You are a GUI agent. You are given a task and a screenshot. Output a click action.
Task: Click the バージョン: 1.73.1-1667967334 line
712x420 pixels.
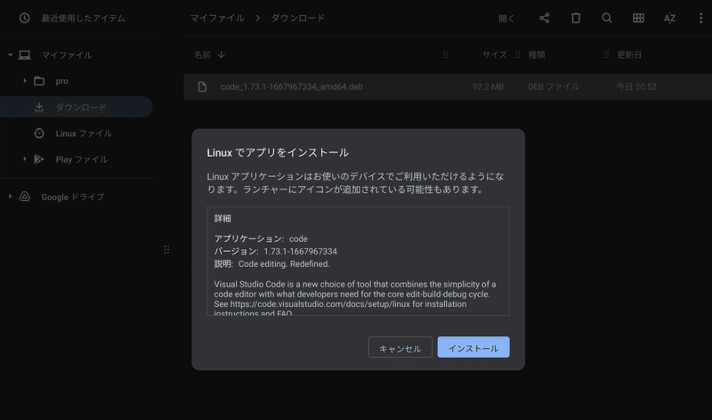(276, 252)
